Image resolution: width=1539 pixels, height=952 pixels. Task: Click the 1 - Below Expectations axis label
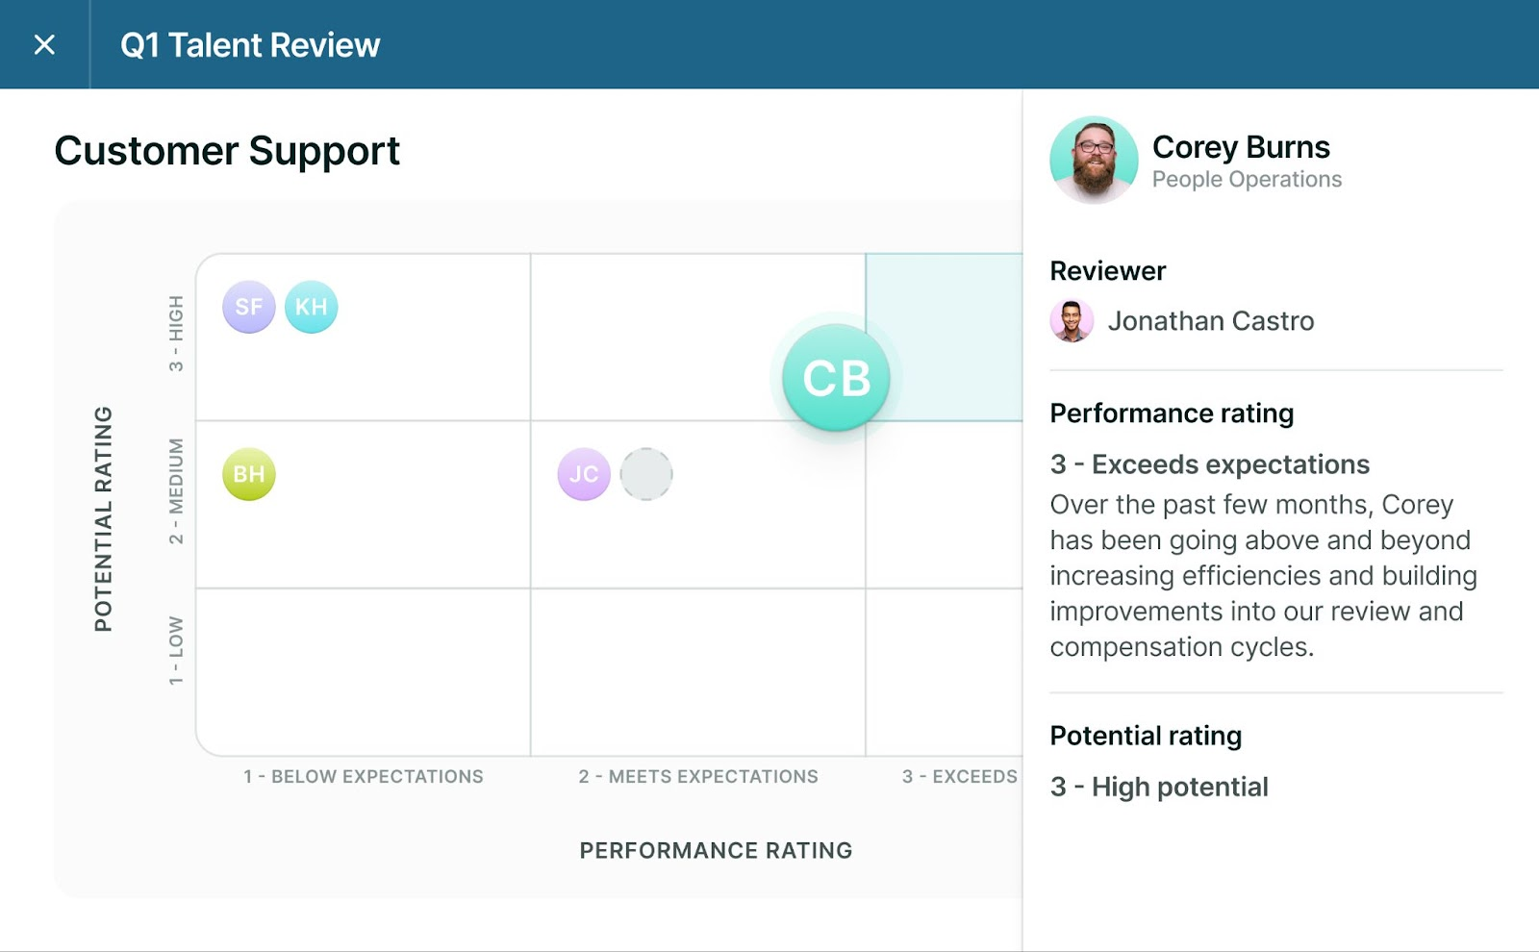[363, 776]
